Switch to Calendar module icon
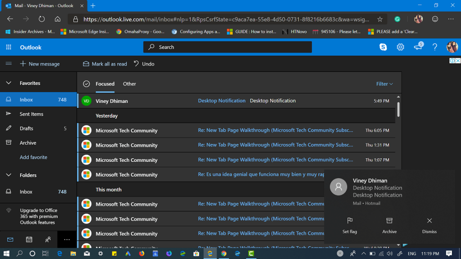The height and width of the screenshot is (259, 461). tap(29, 240)
